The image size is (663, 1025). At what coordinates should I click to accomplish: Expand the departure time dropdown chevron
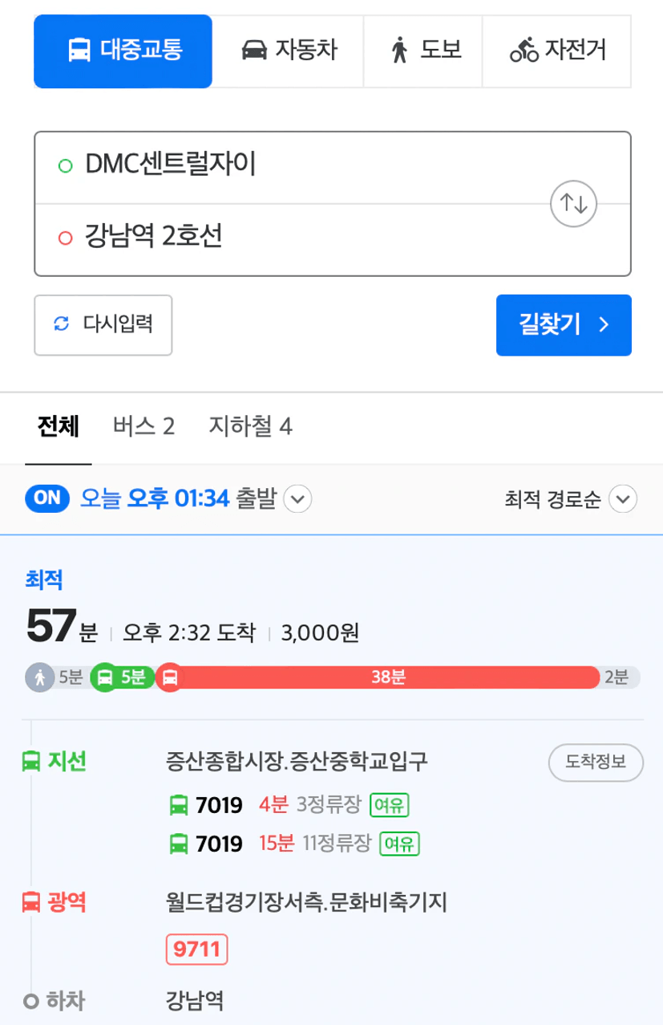(298, 499)
